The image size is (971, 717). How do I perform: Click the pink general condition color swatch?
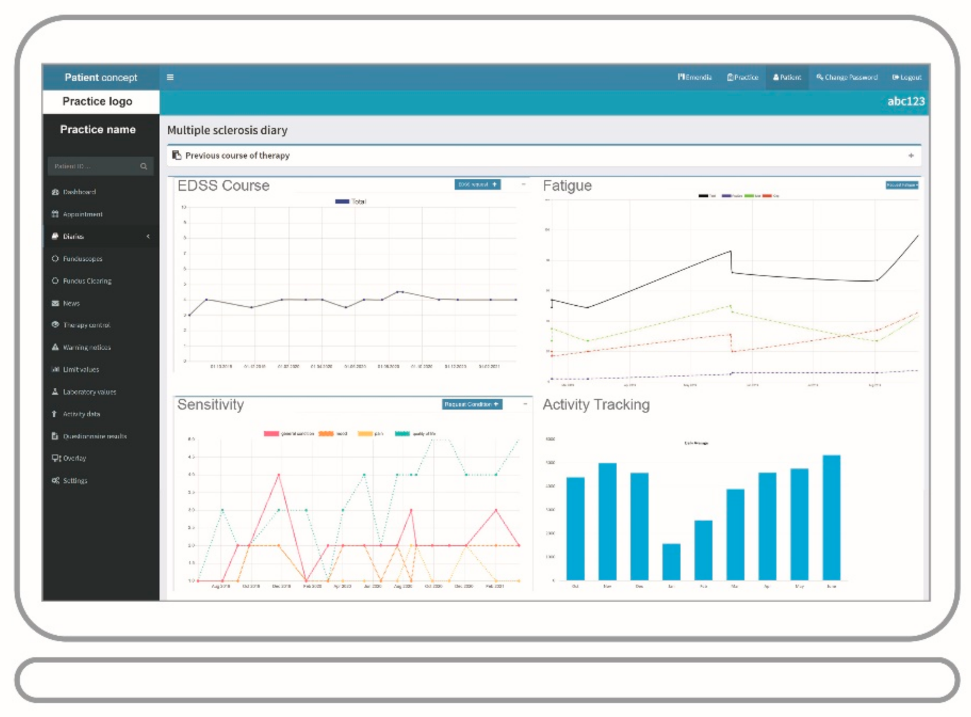[x=271, y=434]
